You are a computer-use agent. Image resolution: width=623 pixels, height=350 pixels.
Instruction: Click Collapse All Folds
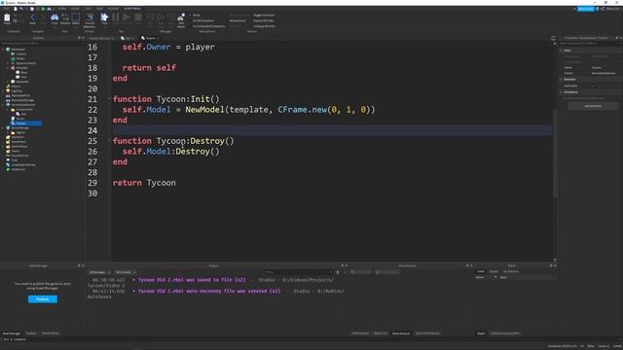[264, 26]
